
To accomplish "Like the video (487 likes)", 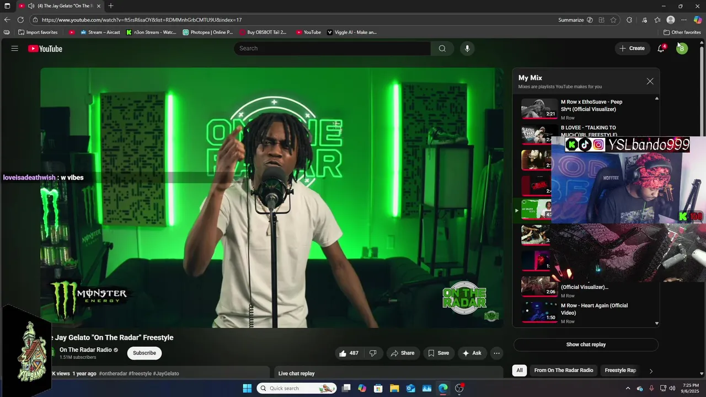I will coord(349,353).
